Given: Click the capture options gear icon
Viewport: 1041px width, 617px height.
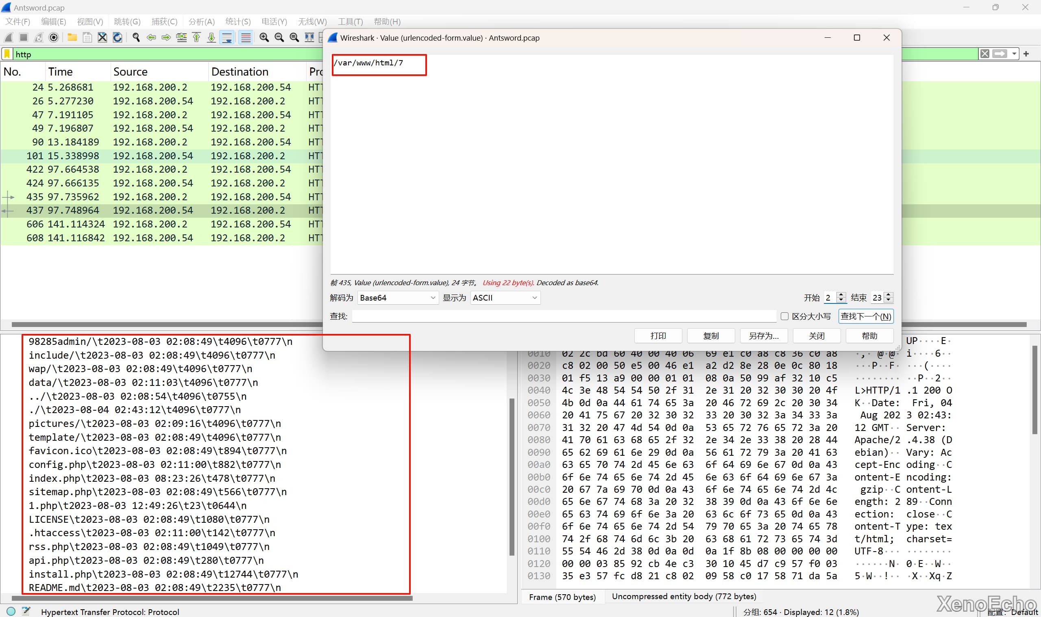Looking at the screenshot, I should (x=54, y=37).
